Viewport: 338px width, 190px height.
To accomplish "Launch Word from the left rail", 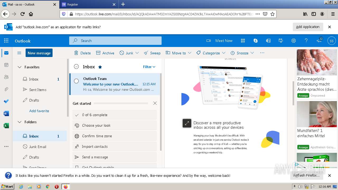I will point(6,113).
